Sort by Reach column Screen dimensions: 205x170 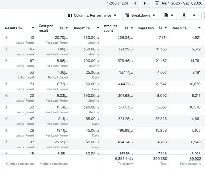[x=185, y=28]
